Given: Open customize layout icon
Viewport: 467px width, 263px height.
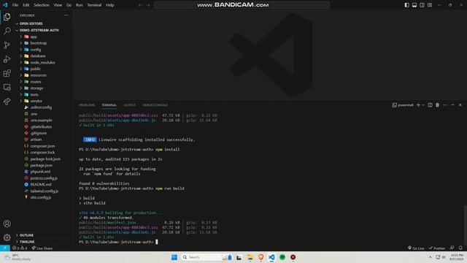Looking at the screenshot, I should point(430,5).
